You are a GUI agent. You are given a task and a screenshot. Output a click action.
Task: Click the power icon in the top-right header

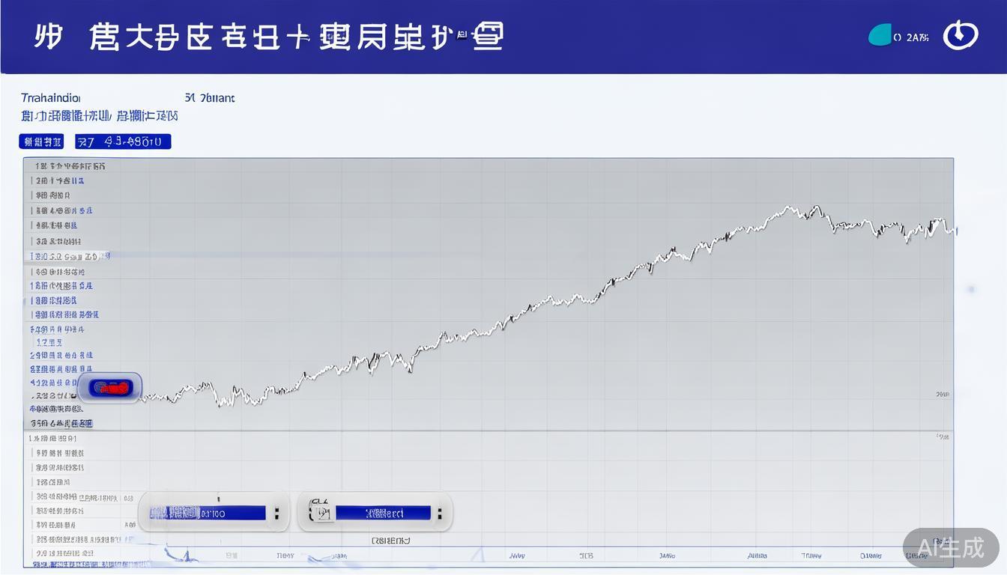click(961, 34)
